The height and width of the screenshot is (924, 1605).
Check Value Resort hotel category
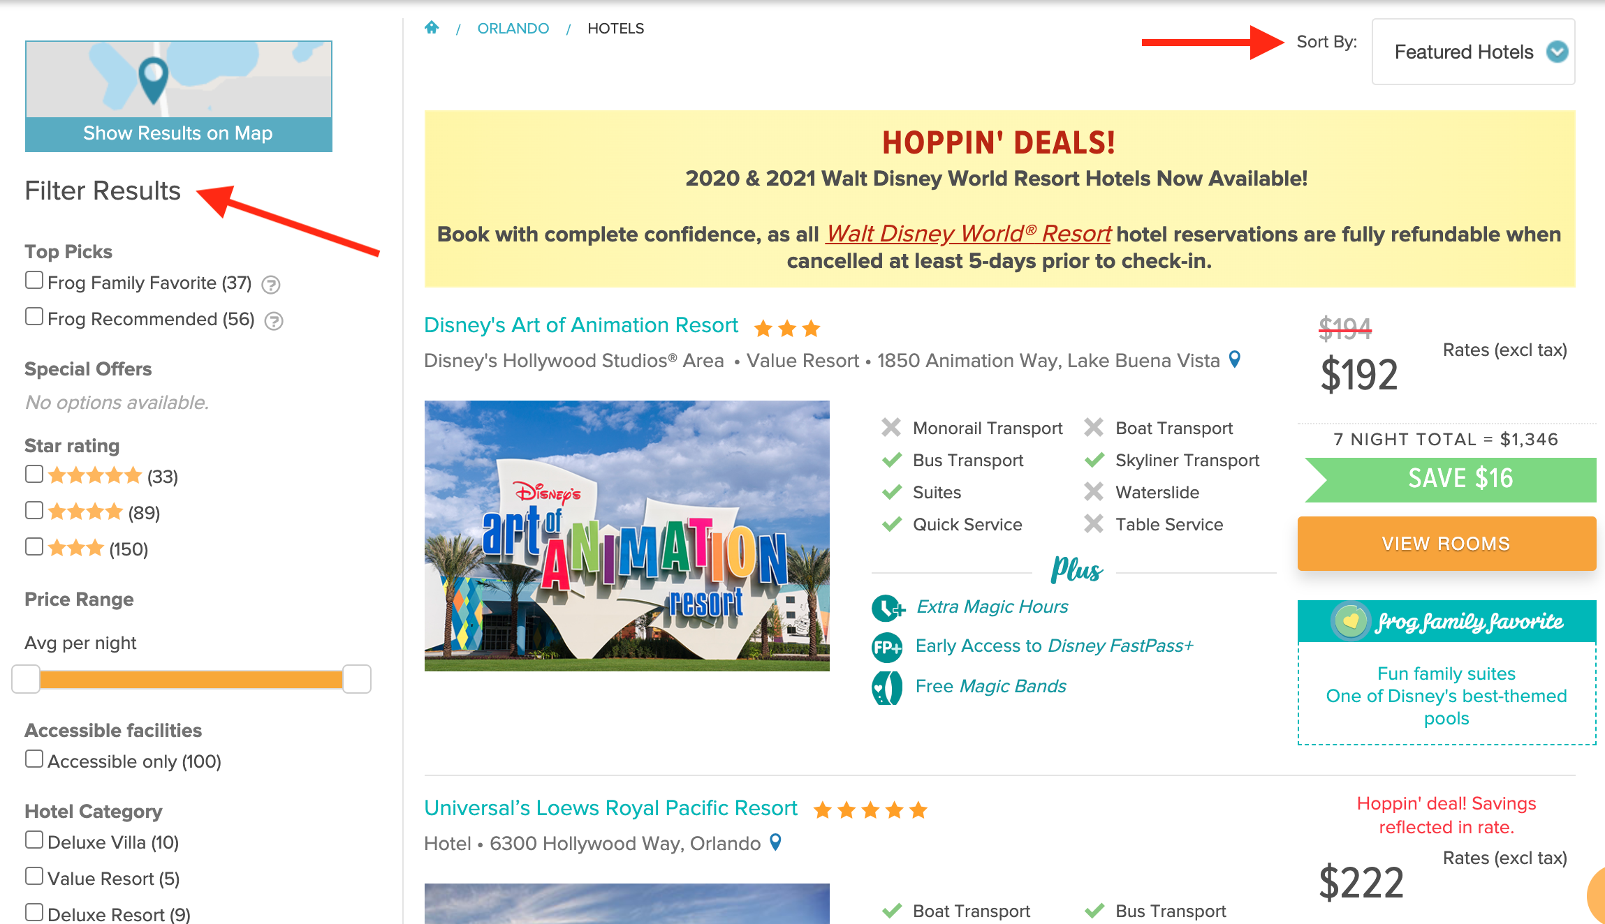pos(34,877)
